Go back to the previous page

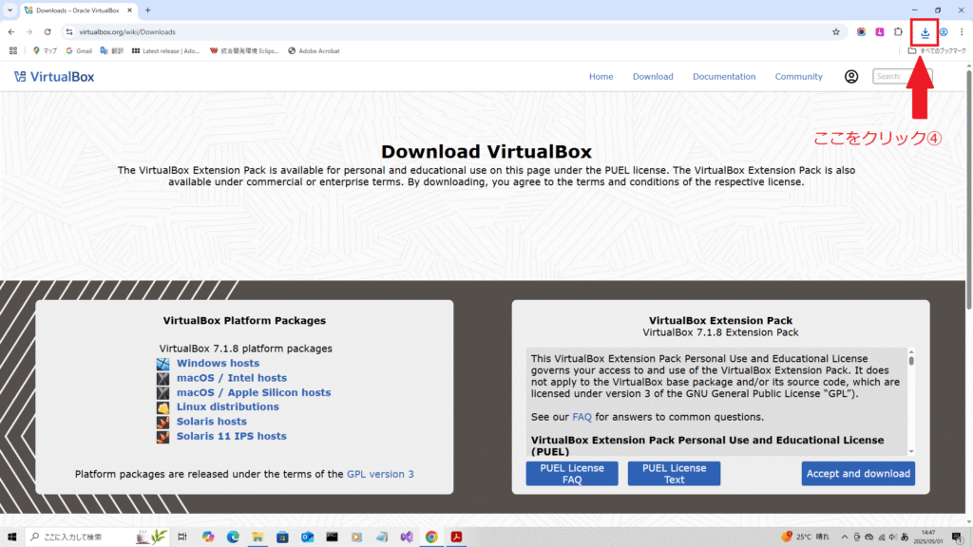pyautogui.click(x=11, y=32)
